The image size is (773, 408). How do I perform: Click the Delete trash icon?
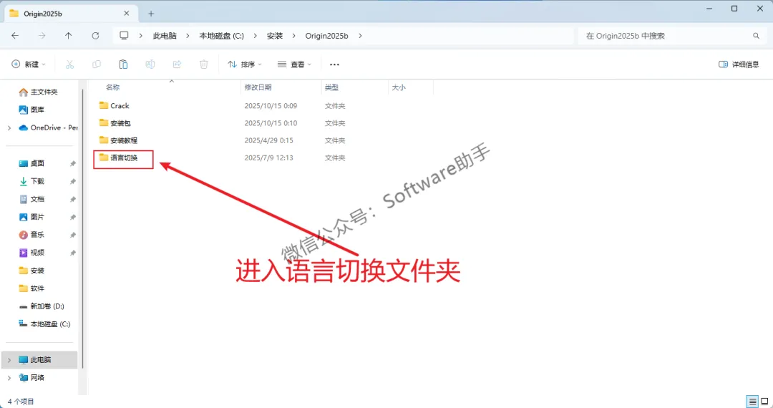click(203, 64)
